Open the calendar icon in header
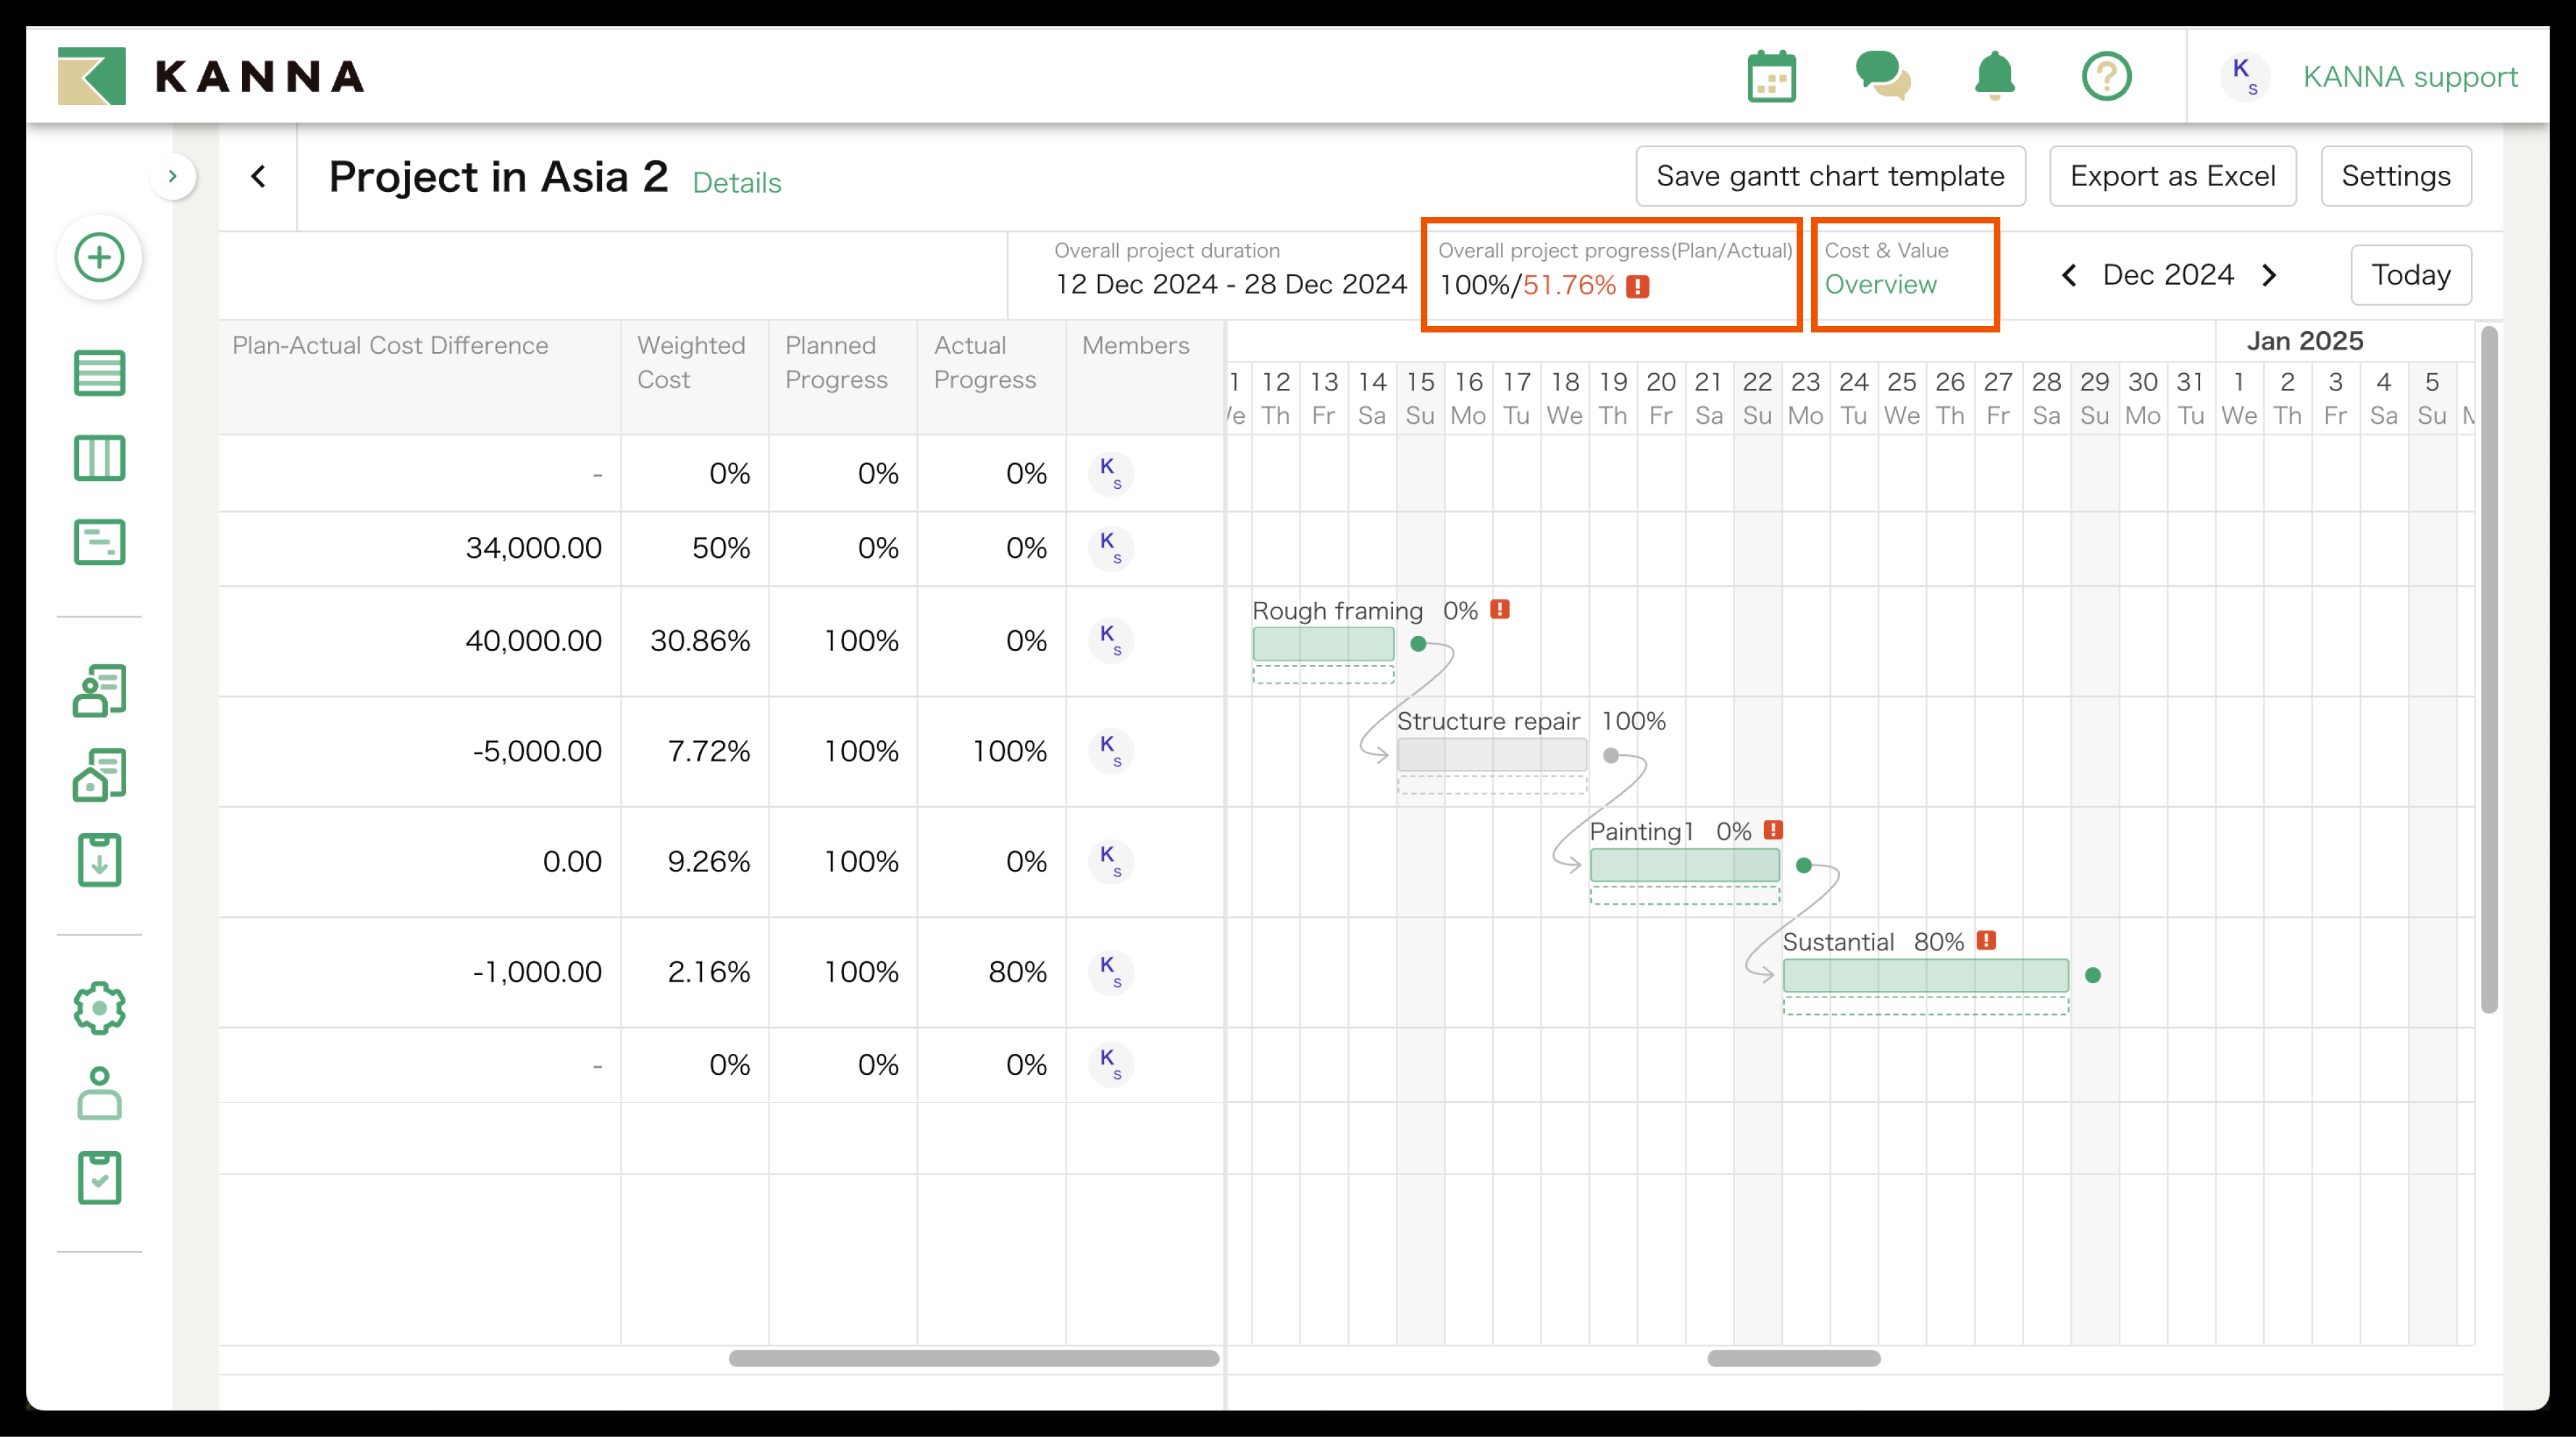Viewport: 2576px width, 1437px height. coord(1771,76)
